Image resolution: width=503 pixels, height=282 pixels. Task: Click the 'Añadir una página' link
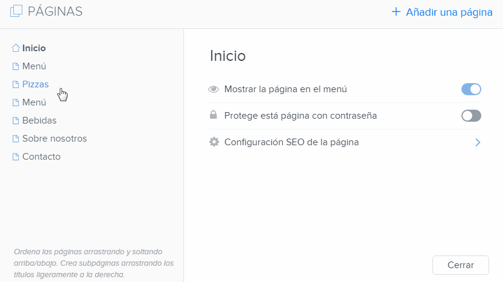pos(449,11)
